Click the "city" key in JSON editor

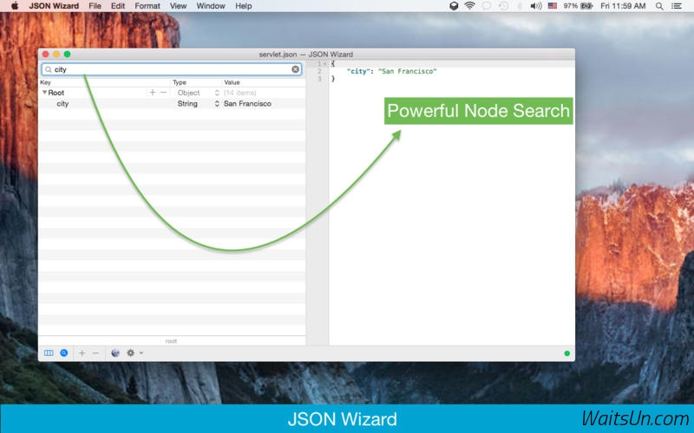358,71
